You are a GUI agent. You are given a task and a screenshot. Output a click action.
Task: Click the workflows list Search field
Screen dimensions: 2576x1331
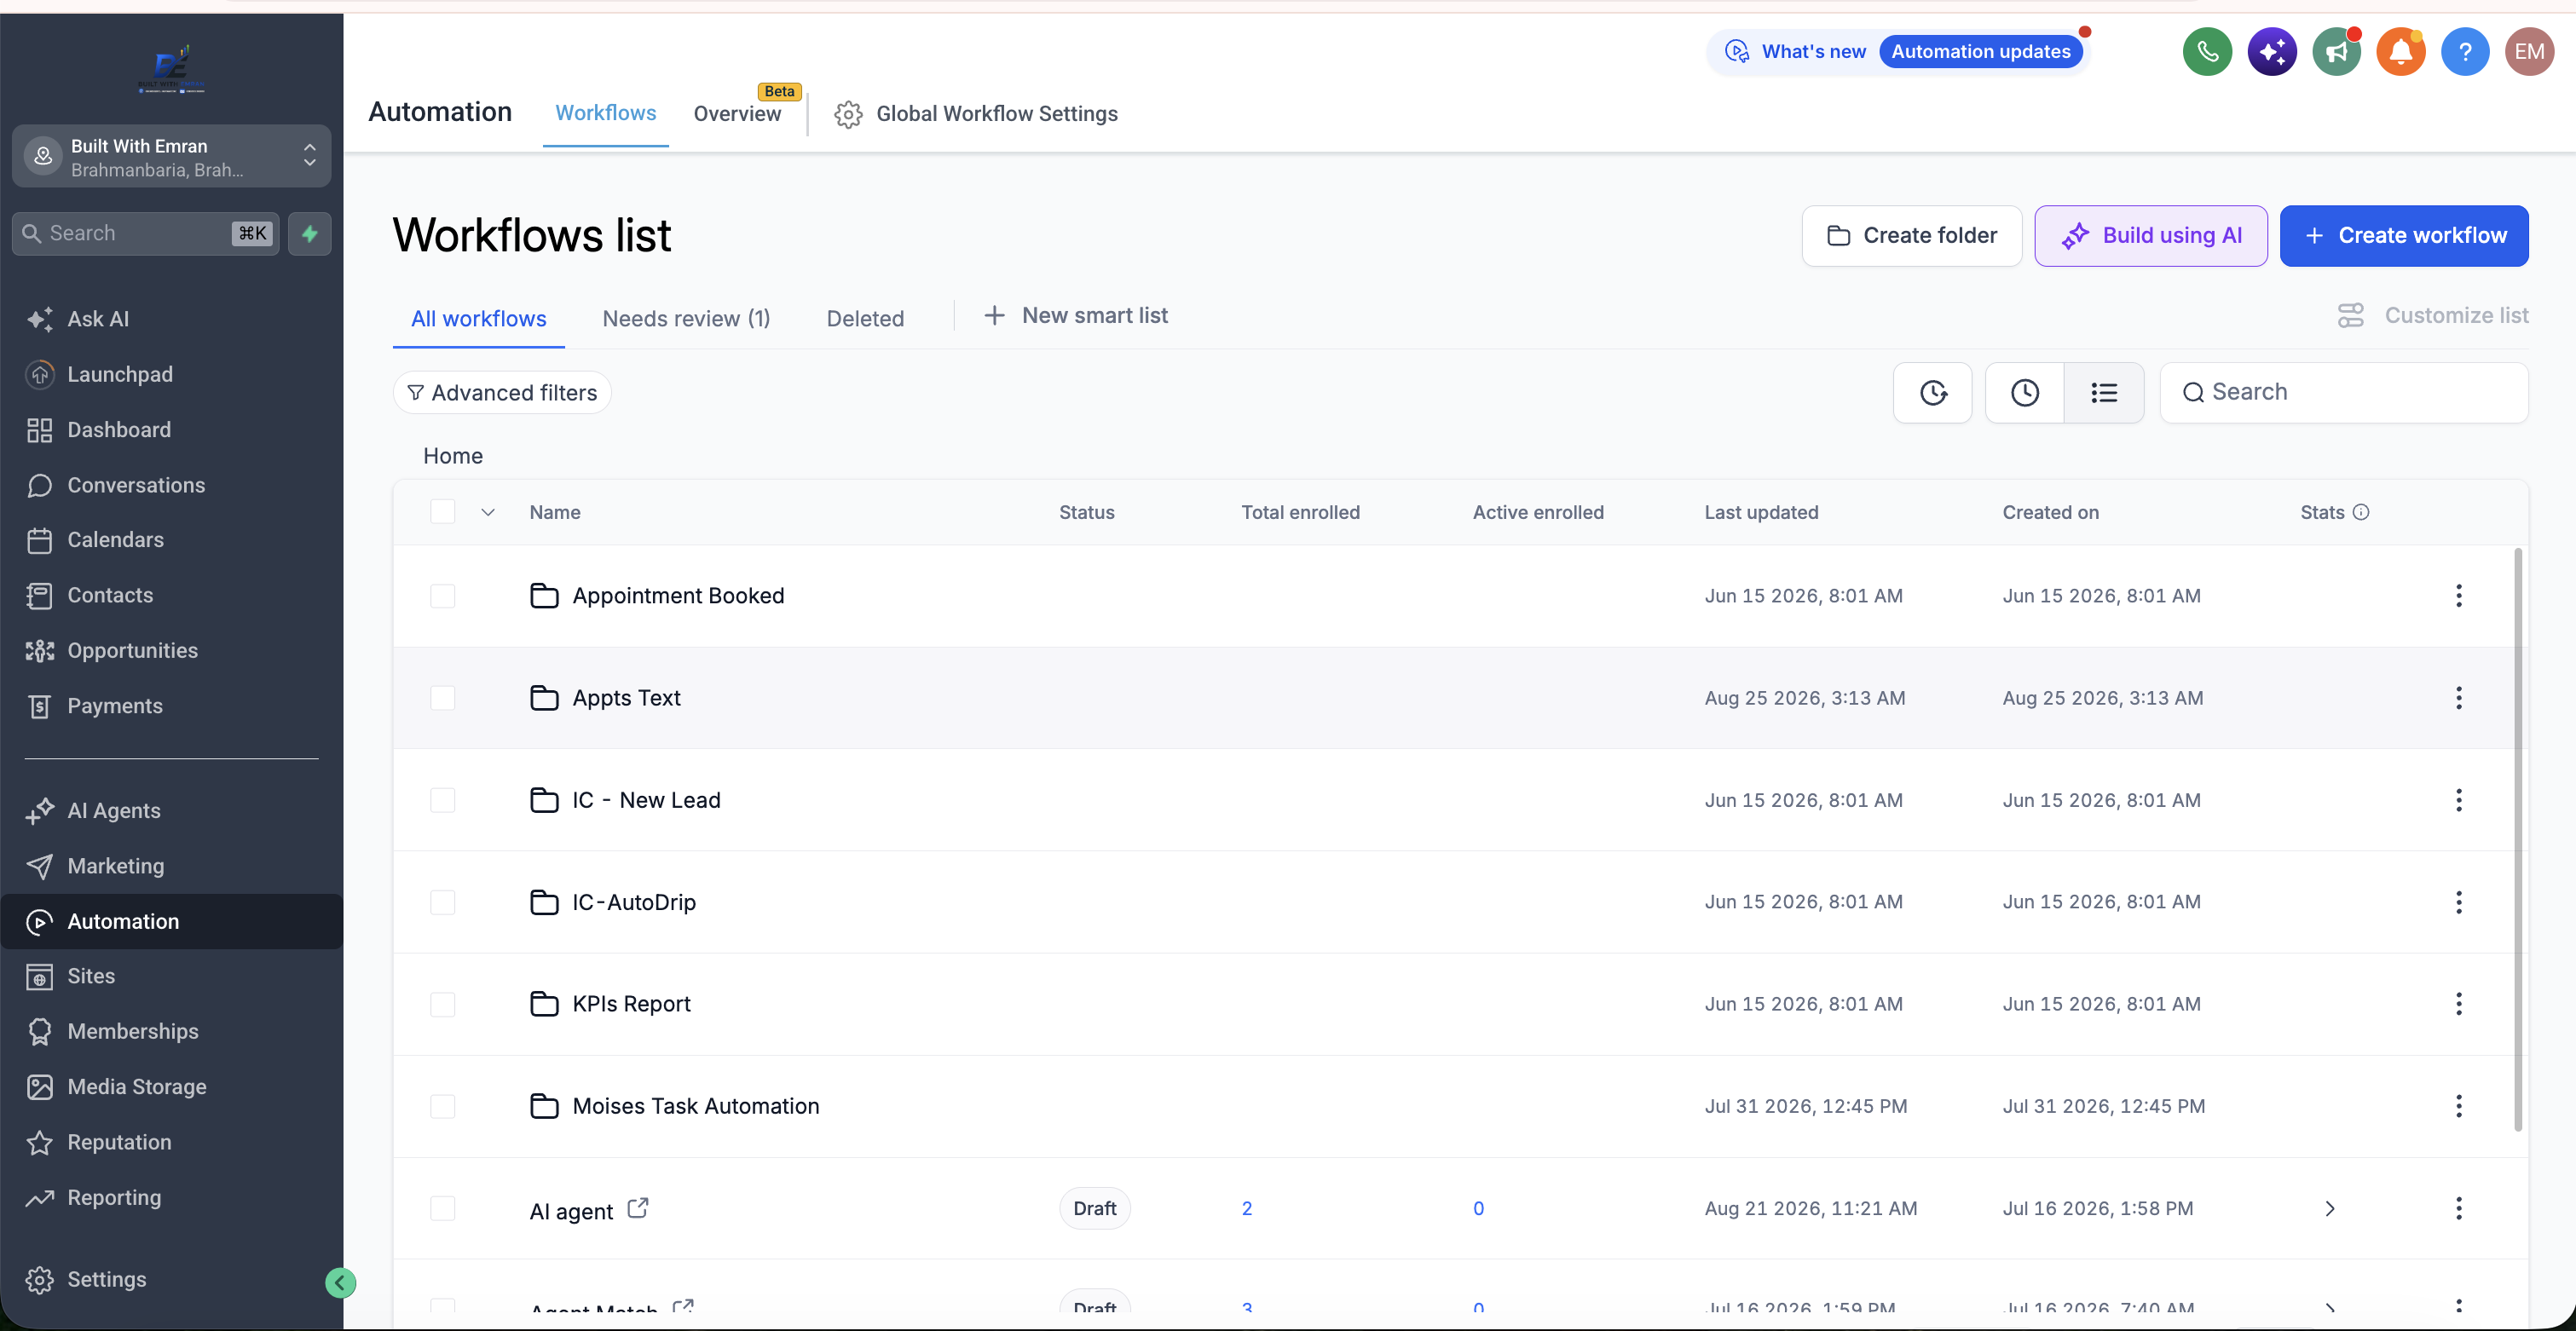(2344, 392)
